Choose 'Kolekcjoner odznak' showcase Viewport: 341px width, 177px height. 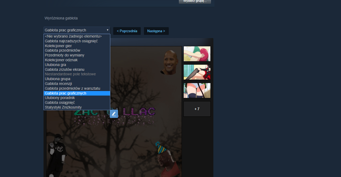61,60
